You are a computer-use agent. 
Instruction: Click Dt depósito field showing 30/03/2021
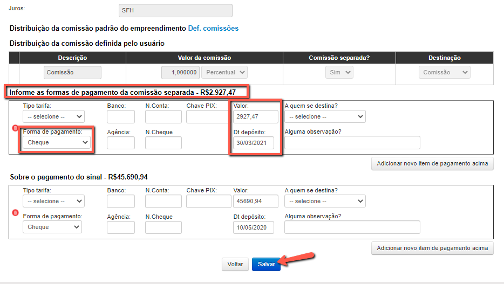254,142
